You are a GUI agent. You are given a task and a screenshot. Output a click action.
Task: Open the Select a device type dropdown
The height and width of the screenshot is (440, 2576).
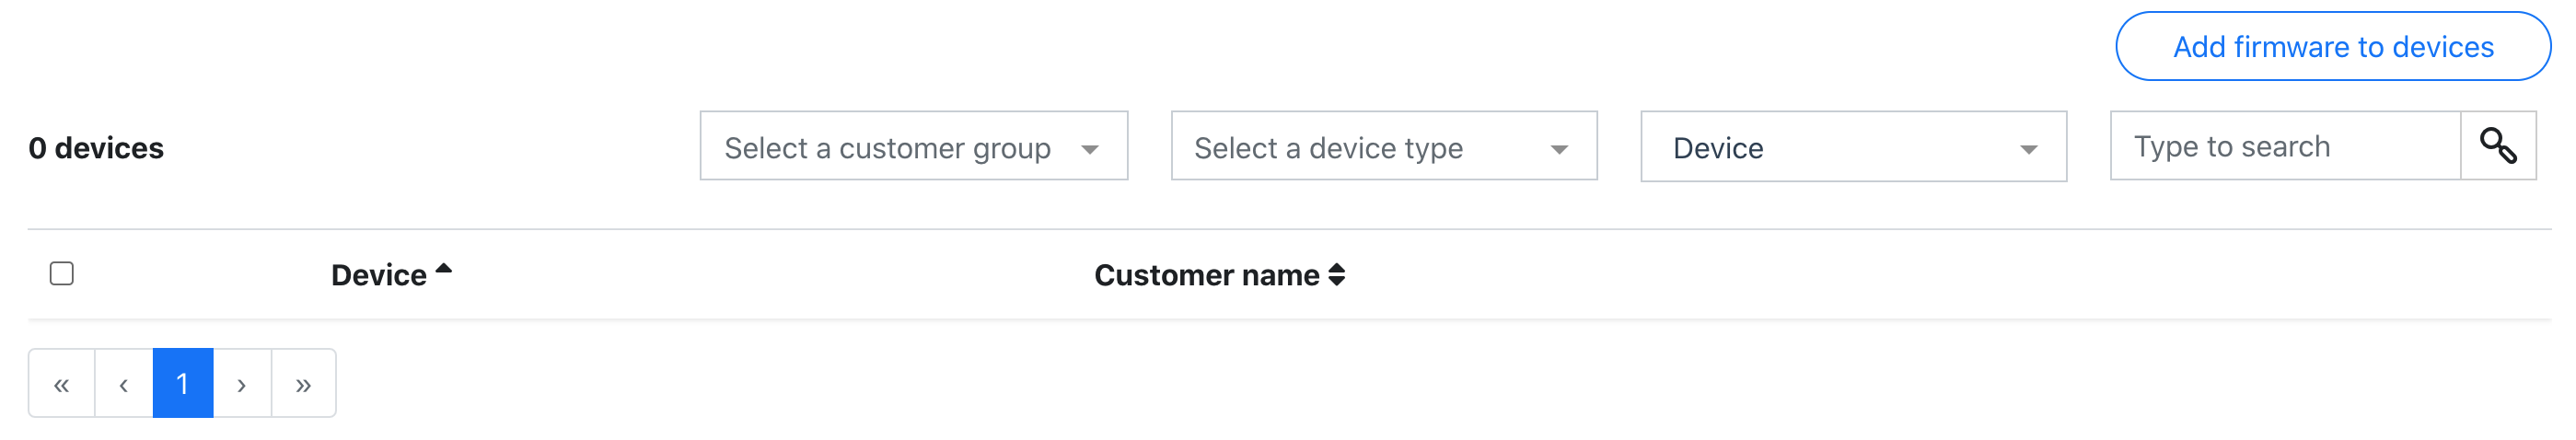pos(1384,146)
